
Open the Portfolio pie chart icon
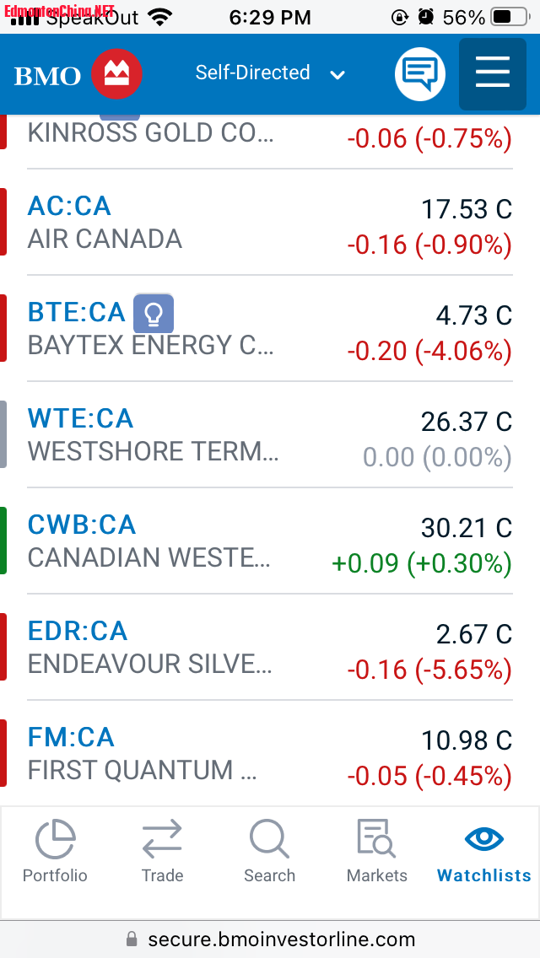[55, 841]
